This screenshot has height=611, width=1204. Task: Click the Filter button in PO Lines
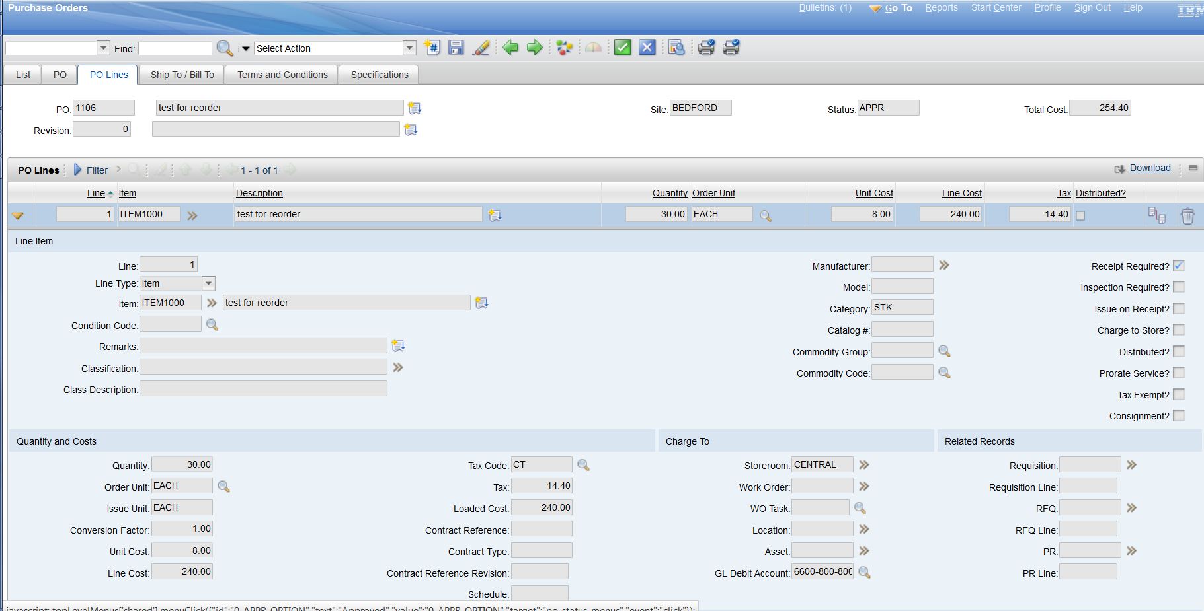coord(97,170)
